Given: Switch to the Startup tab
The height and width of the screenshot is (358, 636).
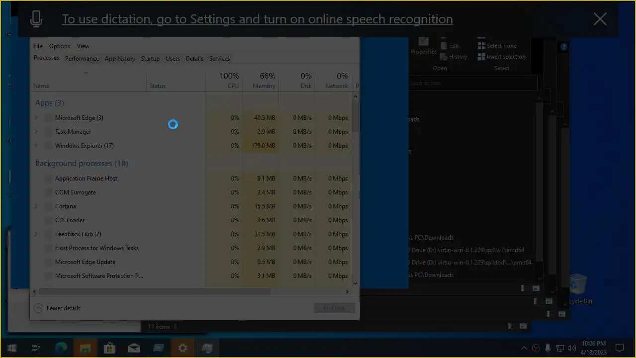Looking at the screenshot, I should [150, 59].
